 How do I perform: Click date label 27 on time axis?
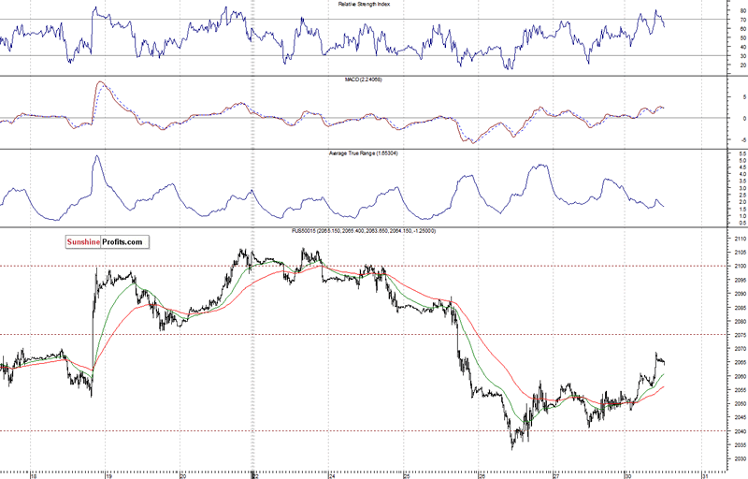(556, 476)
